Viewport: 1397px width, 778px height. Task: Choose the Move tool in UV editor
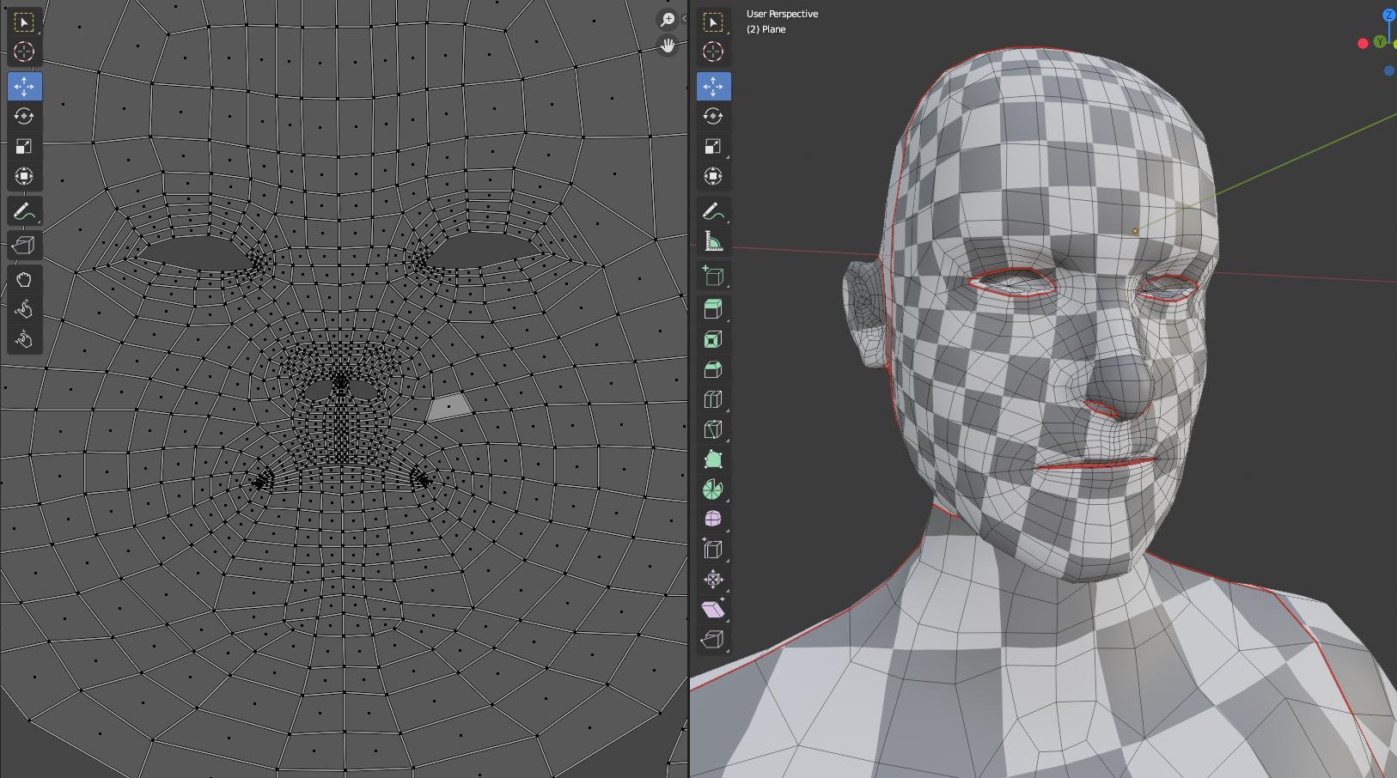coord(24,86)
